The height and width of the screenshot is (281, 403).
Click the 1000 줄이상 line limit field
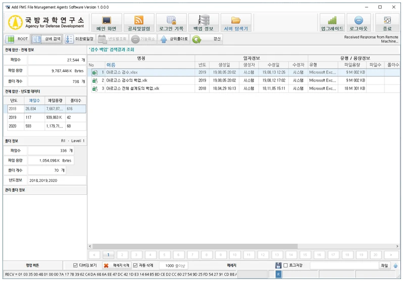(174, 265)
